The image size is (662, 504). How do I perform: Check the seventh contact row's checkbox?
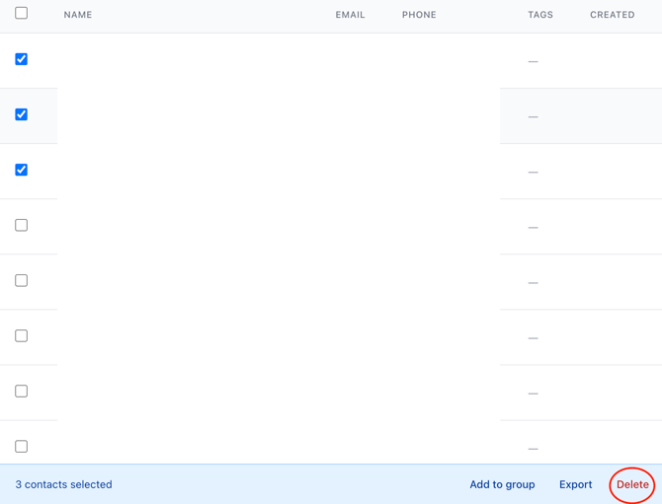coord(21,391)
